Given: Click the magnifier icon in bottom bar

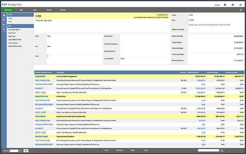Looking at the screenshot, I should tap(222, 150).
